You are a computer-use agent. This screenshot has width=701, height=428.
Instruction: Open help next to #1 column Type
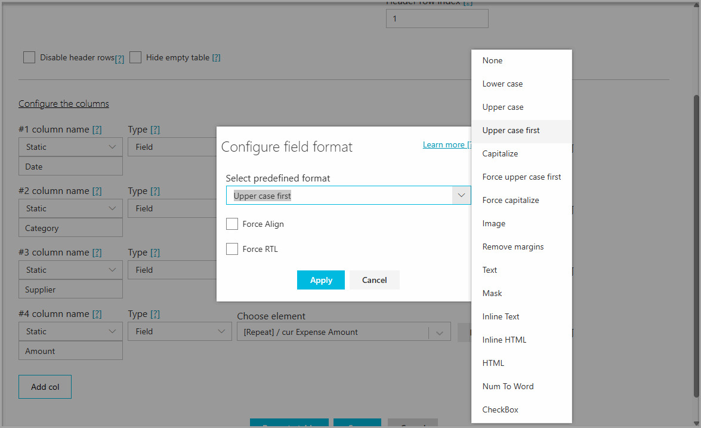(155, 130)
